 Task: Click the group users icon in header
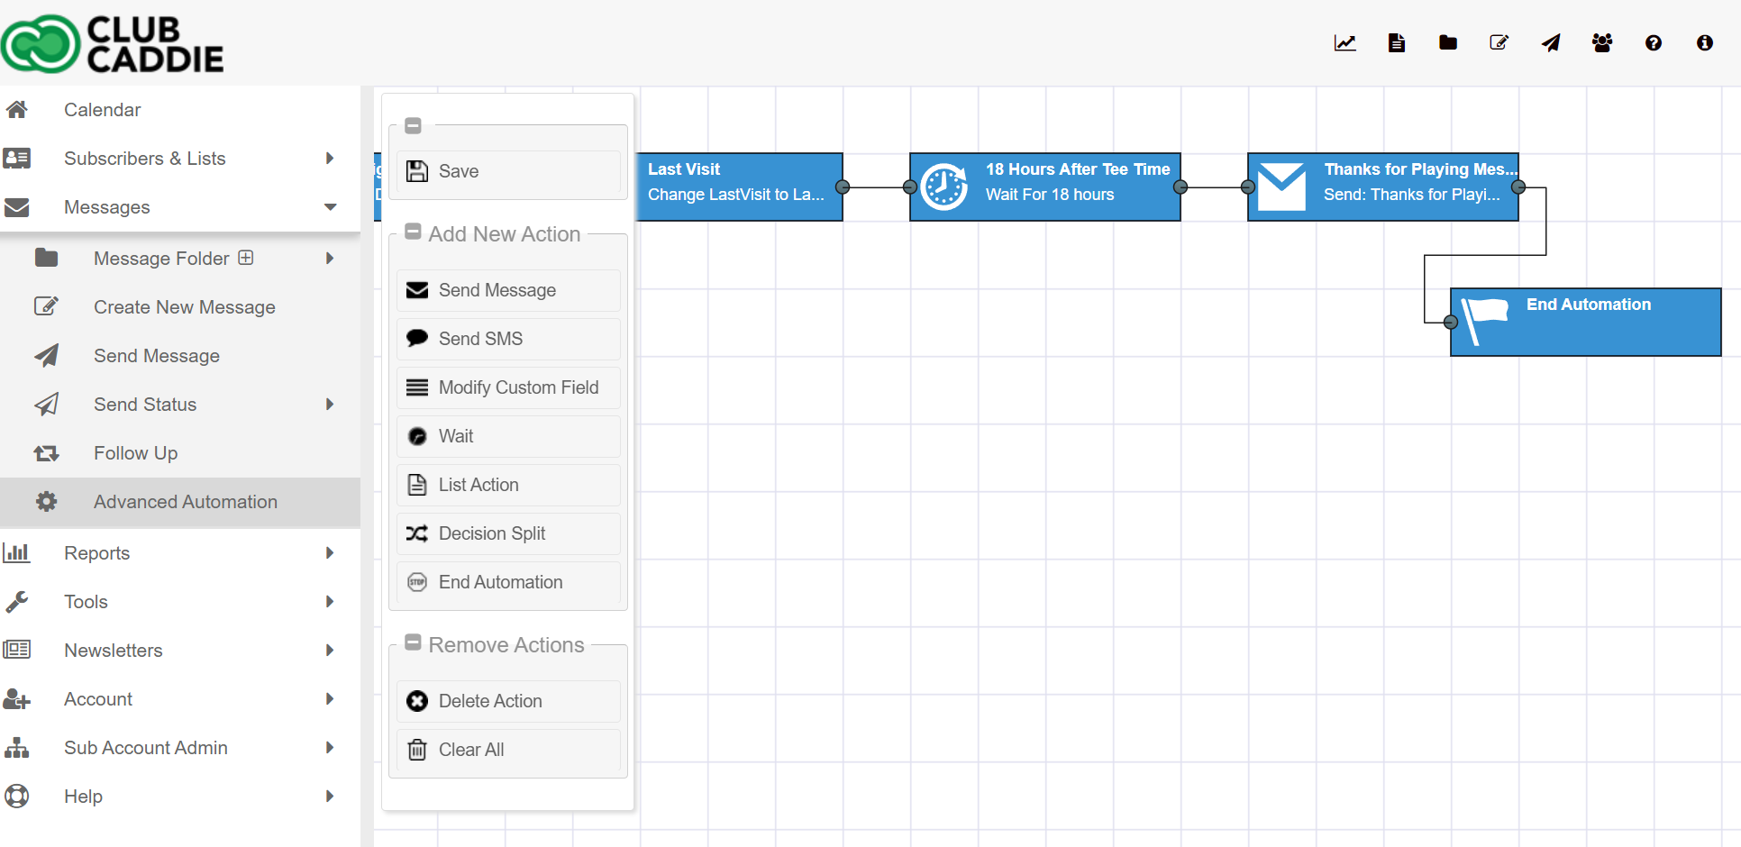1602,43
